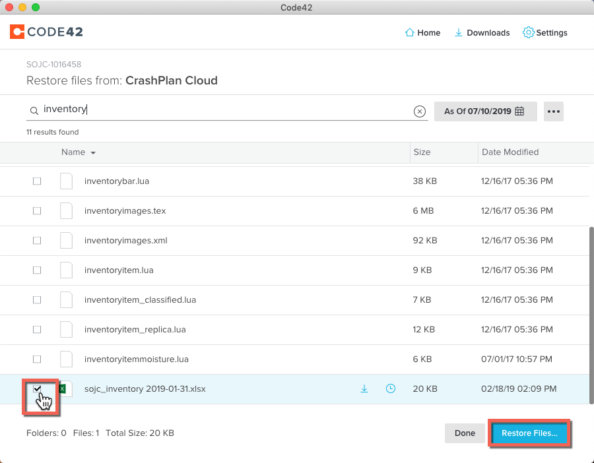Click file icon of inventorybar.lua
594x463 pixels.
pyautogui.click(x=66, y=181)
